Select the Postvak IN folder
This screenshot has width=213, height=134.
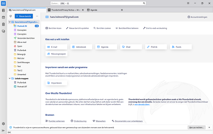(24, 26)
